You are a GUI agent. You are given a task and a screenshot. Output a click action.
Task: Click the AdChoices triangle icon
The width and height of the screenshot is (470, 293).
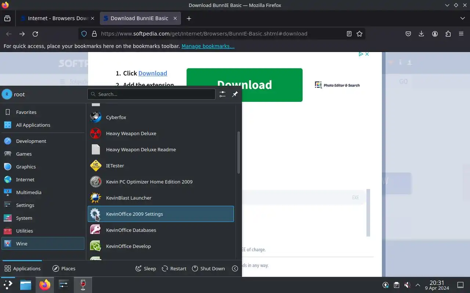pyautogui.click(x=361, y=54)
